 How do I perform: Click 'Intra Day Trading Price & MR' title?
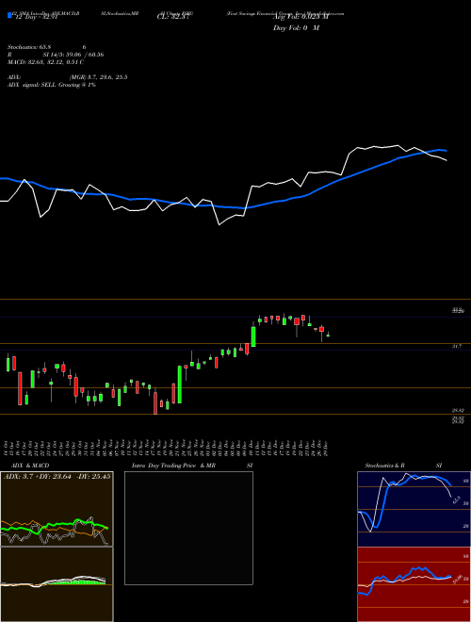pos(173,466)
